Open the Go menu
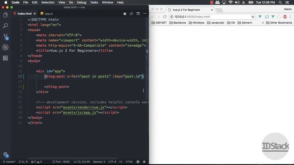The image size is (294, 165). (71, 2)
